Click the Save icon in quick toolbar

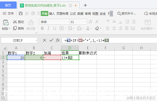[21, 13]
